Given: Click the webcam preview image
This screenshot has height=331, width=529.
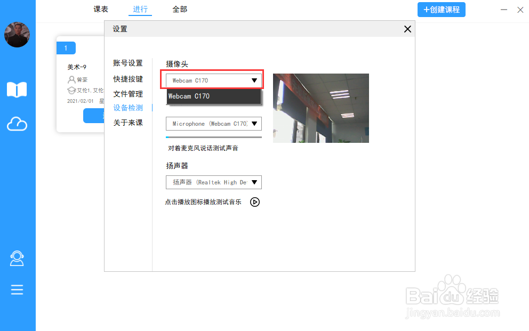Looking at the screenshot, I should point(321,108).
